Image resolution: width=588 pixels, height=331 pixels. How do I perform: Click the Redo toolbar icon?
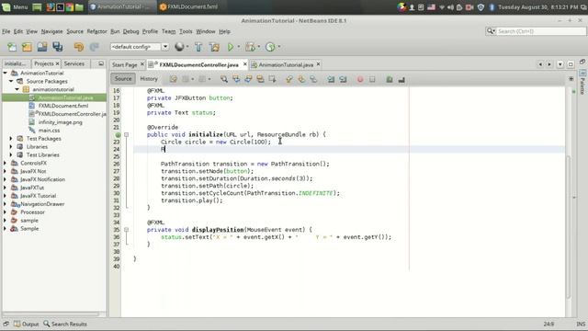94,47
